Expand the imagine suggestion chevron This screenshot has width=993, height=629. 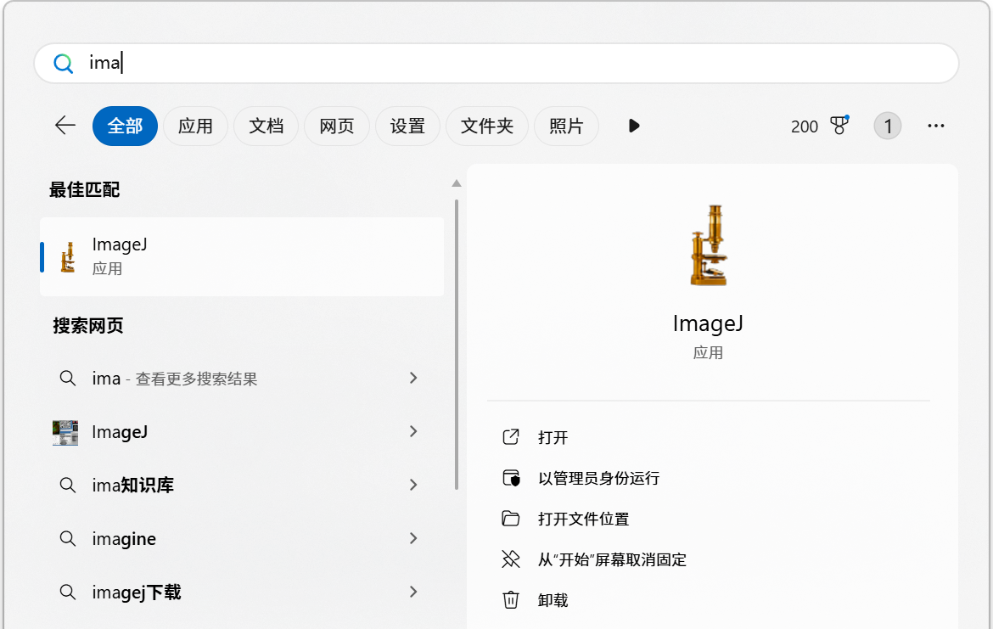coord(413,538)
